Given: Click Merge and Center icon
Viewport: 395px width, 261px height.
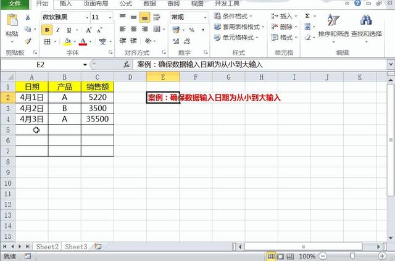Looking at the screenshot, I should coord(157,29).
